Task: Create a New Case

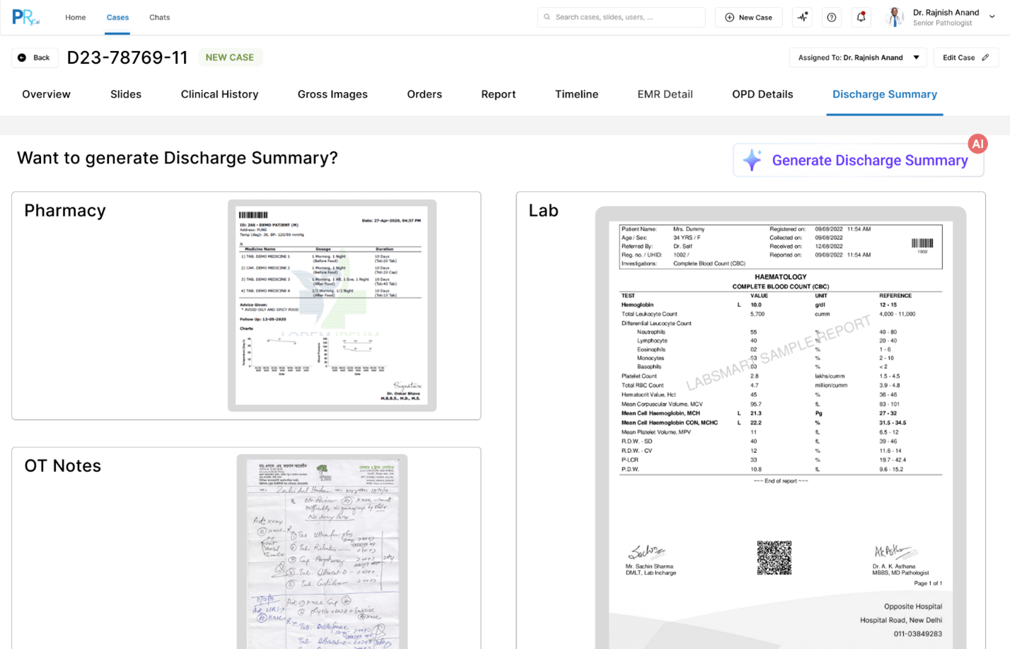Action: click(x=748, y=18)
